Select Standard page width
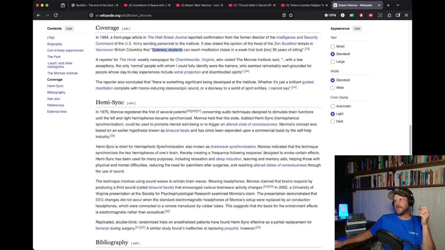The width and height of the screenshot is (445, 250). [x=333, y=80]
